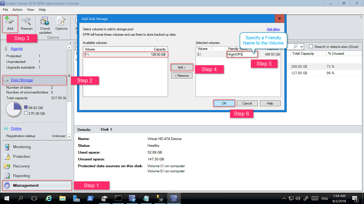Click the 'Add disks' link
This screenshot has width=364, height=204.
274,29
